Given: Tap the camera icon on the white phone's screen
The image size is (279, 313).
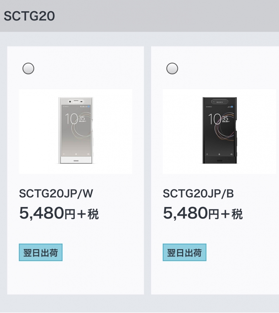Looking at the screenshot, I should [88, 154].
